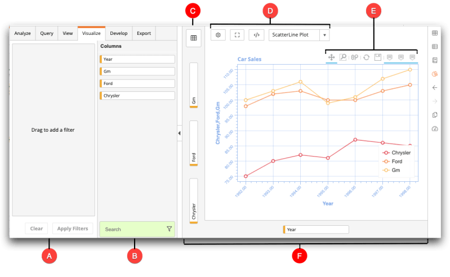Click Ford entry in the chart legend
The height and width of the screenshot is (277, 450).
[x=393, y=162]
